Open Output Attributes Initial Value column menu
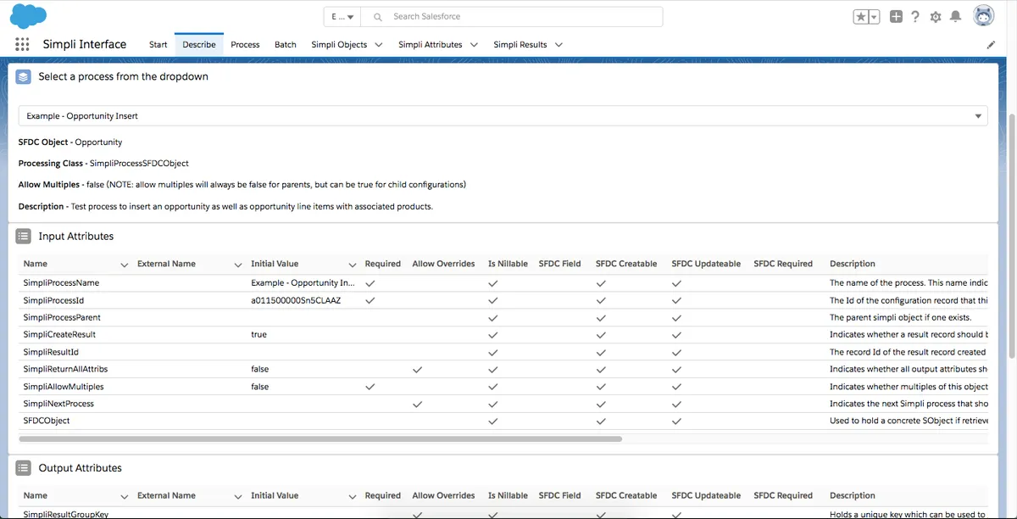 click(353, 496)
